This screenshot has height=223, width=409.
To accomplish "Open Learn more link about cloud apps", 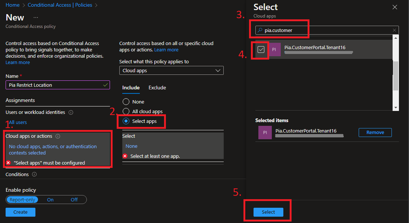I will click(166, 50).
